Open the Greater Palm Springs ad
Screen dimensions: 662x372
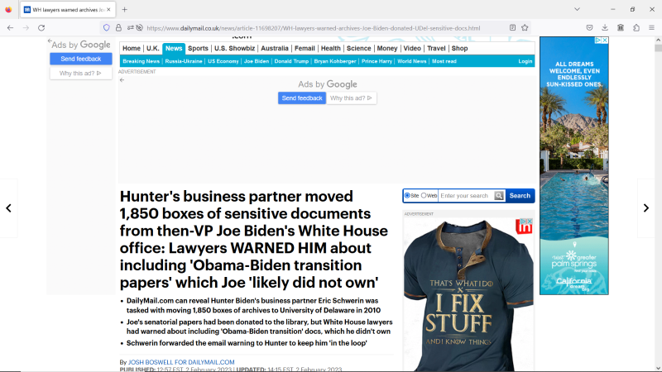574,165
